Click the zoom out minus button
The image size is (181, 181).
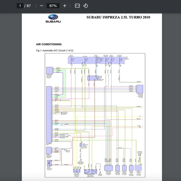pyautogui.click(x=41, y=6)
